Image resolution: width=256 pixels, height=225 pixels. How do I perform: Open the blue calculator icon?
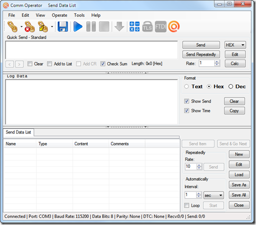[135, 26]
